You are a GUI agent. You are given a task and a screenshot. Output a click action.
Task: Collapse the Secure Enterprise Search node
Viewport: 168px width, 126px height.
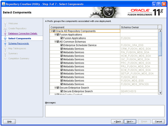(55, 88)
